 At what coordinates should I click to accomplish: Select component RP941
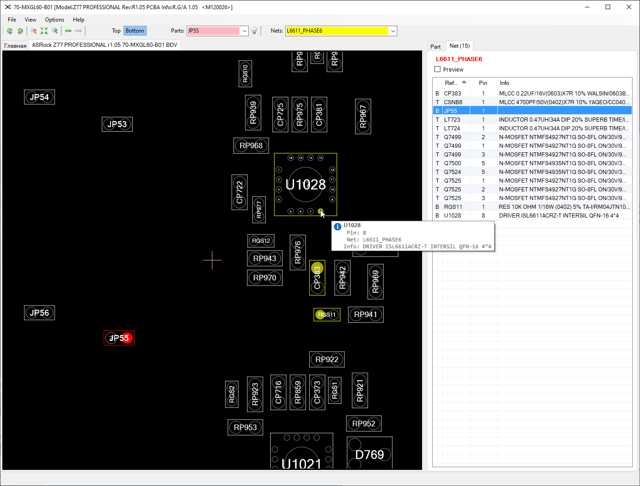366,314
